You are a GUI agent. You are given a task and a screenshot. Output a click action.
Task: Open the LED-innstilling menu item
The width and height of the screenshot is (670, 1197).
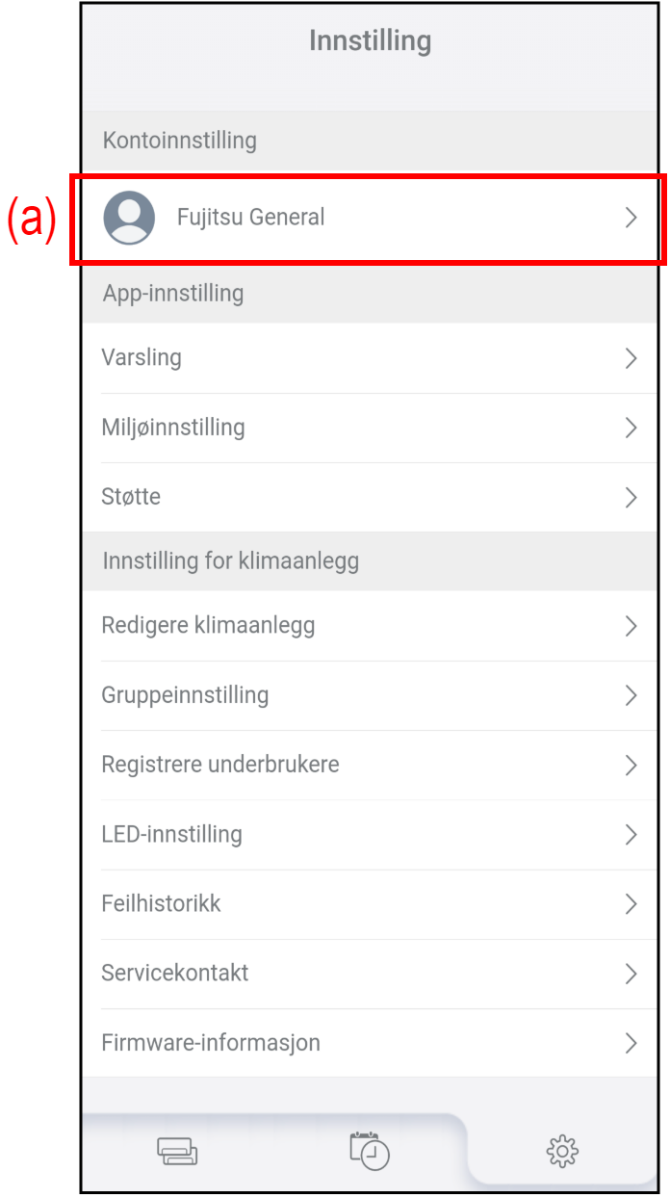171,834
